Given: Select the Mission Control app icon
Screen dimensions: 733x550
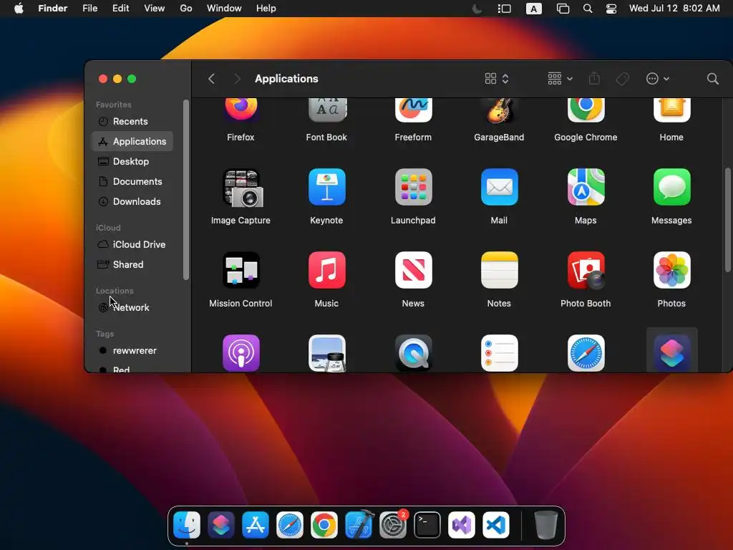Looking at the screenshot, I should 241,270.
